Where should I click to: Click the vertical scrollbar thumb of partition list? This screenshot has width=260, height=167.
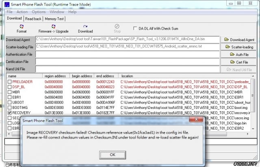click(x=253, y=95)
